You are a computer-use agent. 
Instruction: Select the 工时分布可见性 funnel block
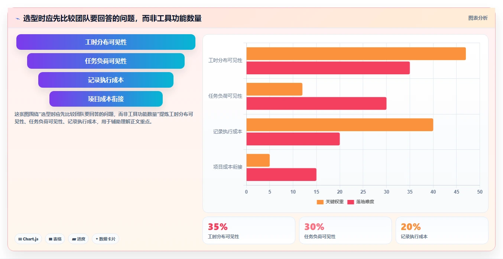coord(106,42)
